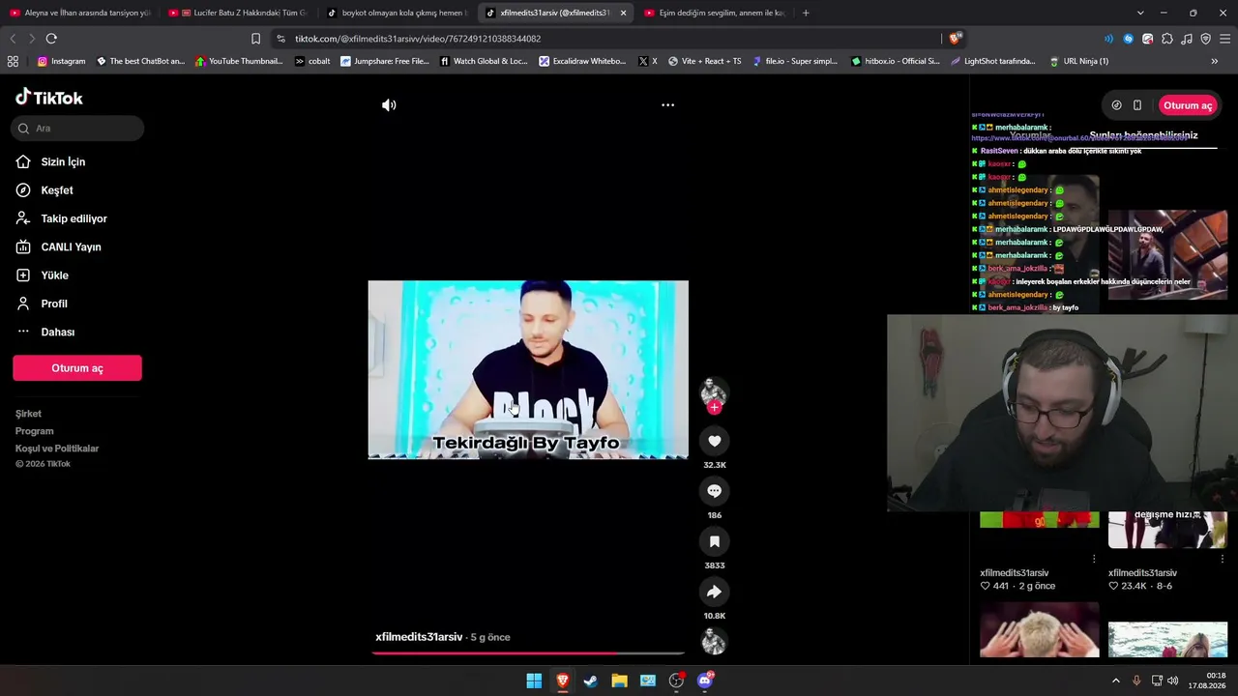Follow the creator via red plus badge
Image resolution: width=1238 pixels, height=696 pixels.
click(x=715, y=408)
